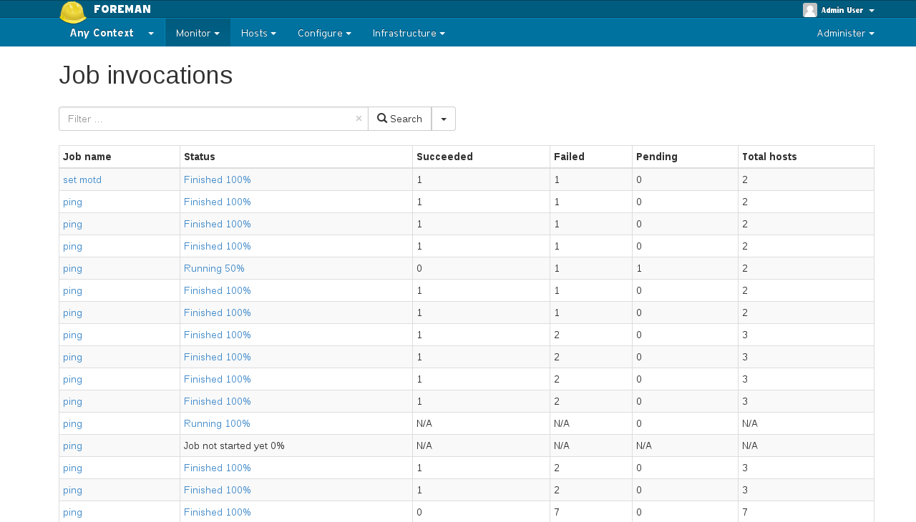Screen dimensions: 916x522
Task: Click the Search button with magnifier
Action: 399,119
